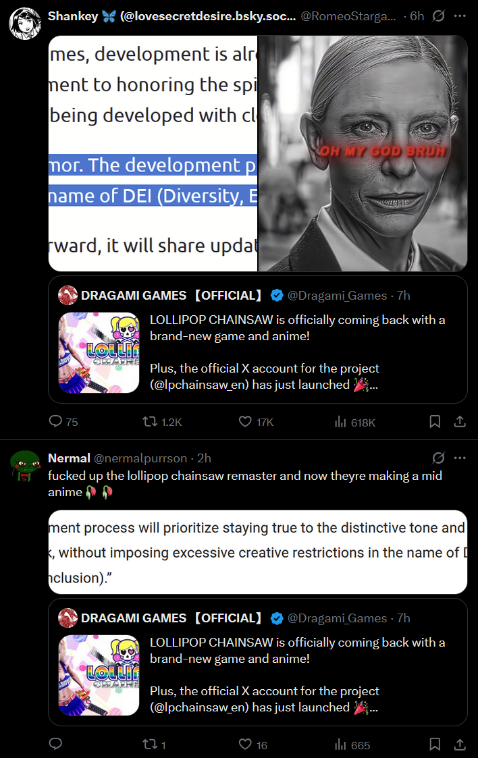Screen dimensions: 478x758
Task: Open the quoted DRAGAMI GAMES post under Nermal
Action: click(258, 661)
